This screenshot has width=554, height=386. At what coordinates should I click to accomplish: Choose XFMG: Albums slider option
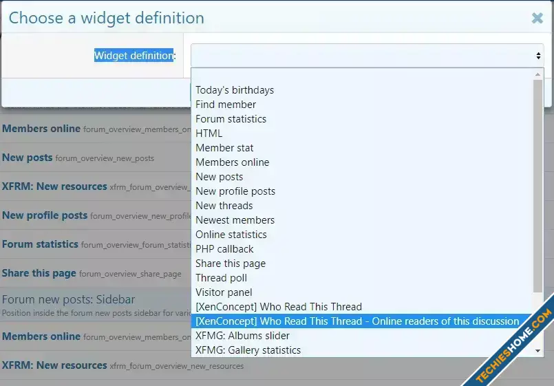362,336
